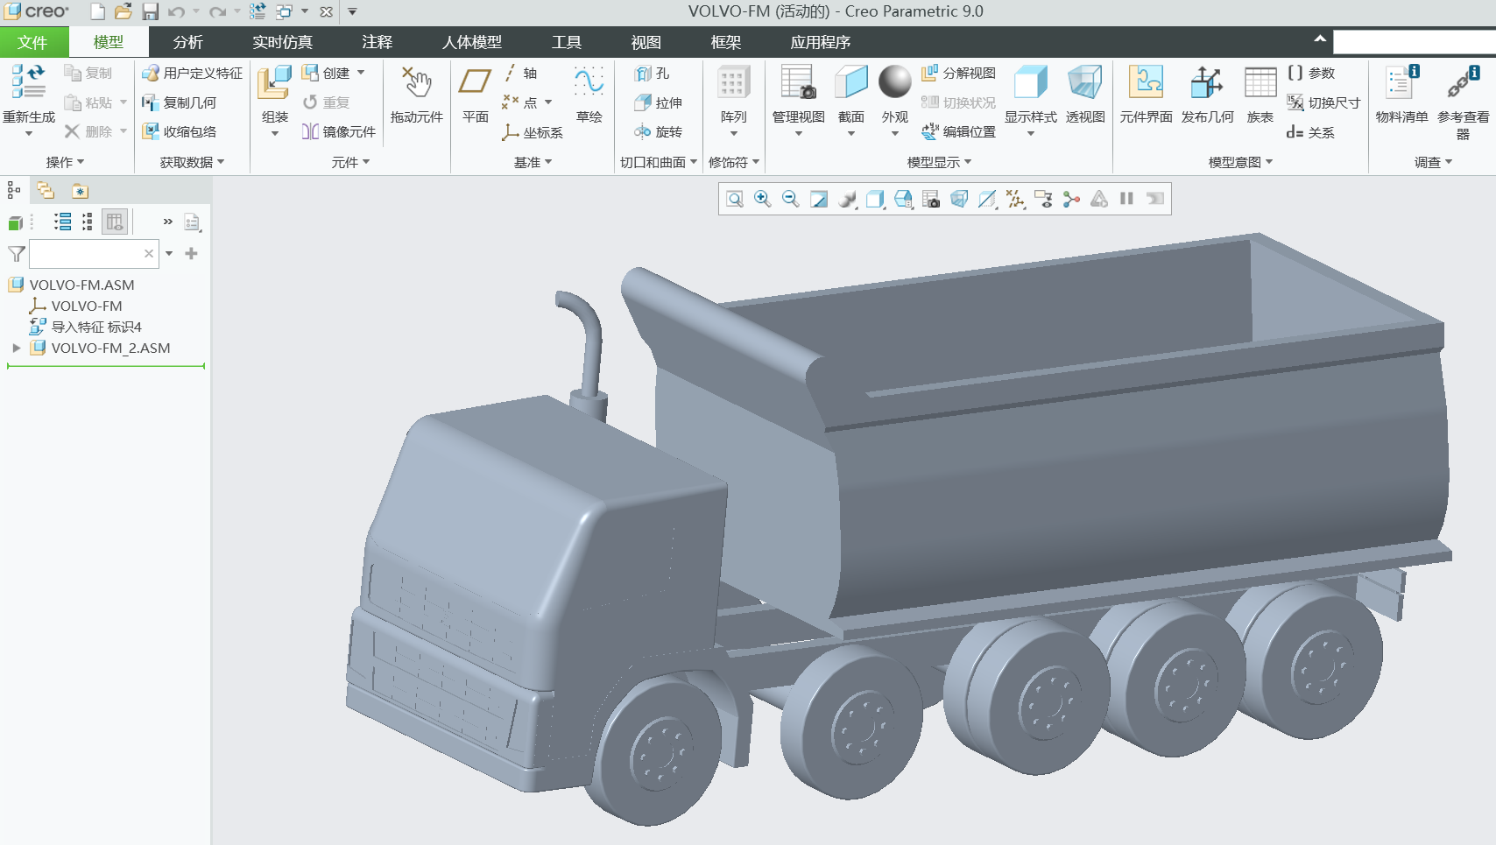Open the folder browser tab icon
1496x845 pixels.
point(46,191)
